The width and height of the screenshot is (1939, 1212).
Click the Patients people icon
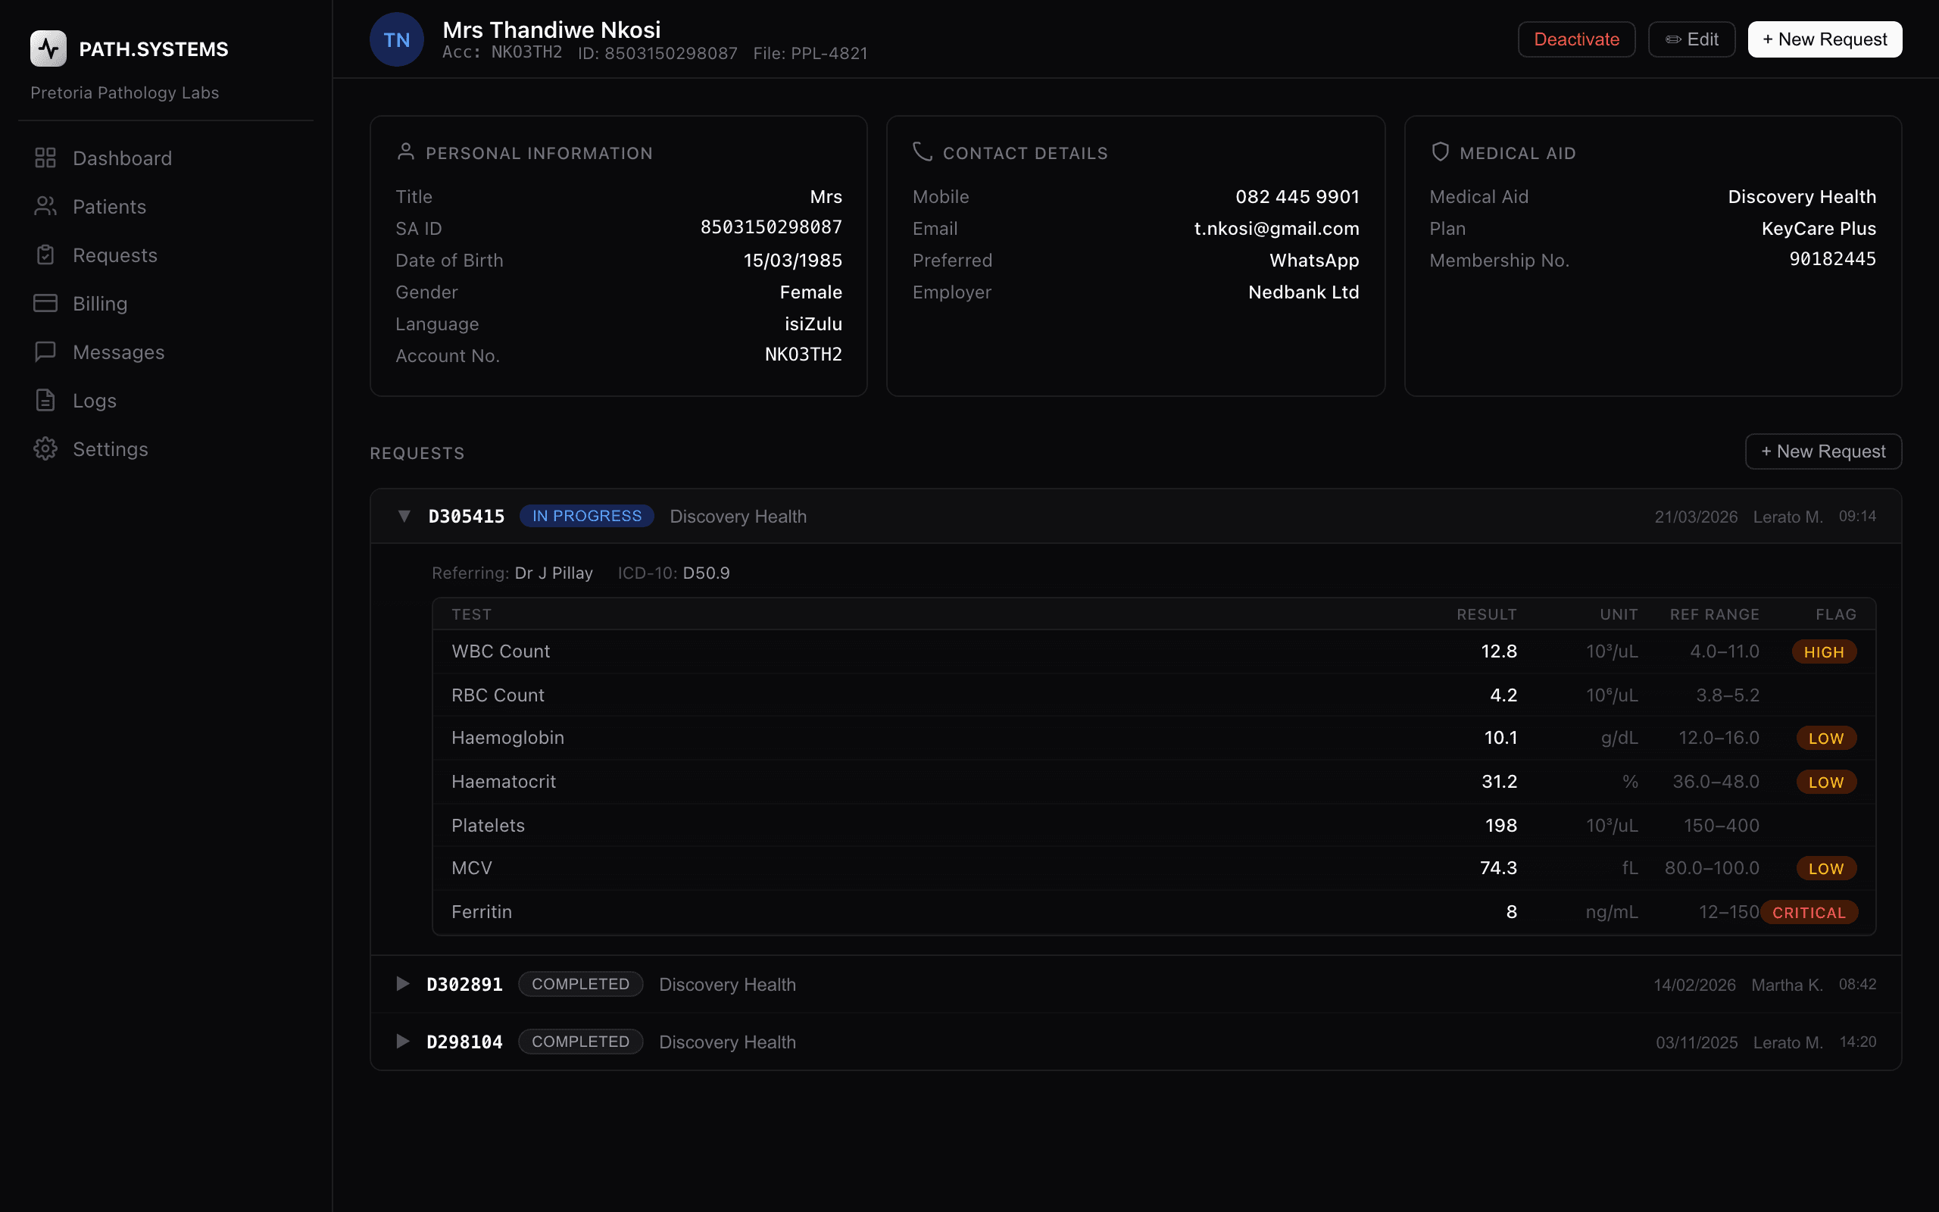pyautogui.click(x=45, y=207)
